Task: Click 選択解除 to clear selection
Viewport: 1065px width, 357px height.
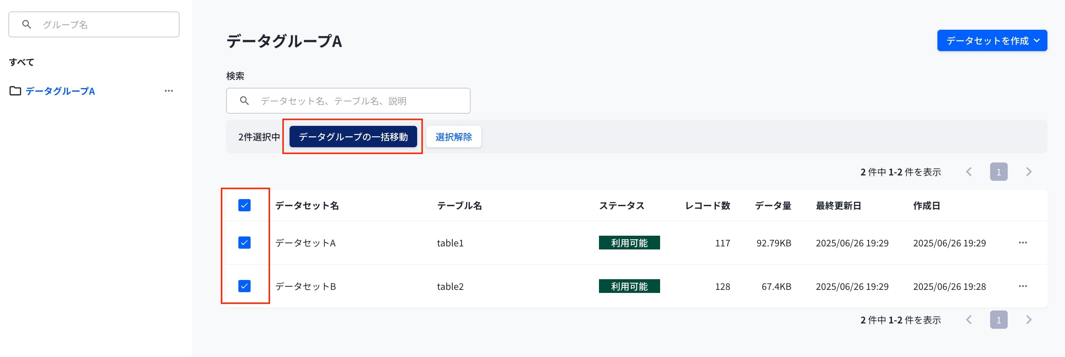Action: [x=453, y=137]
